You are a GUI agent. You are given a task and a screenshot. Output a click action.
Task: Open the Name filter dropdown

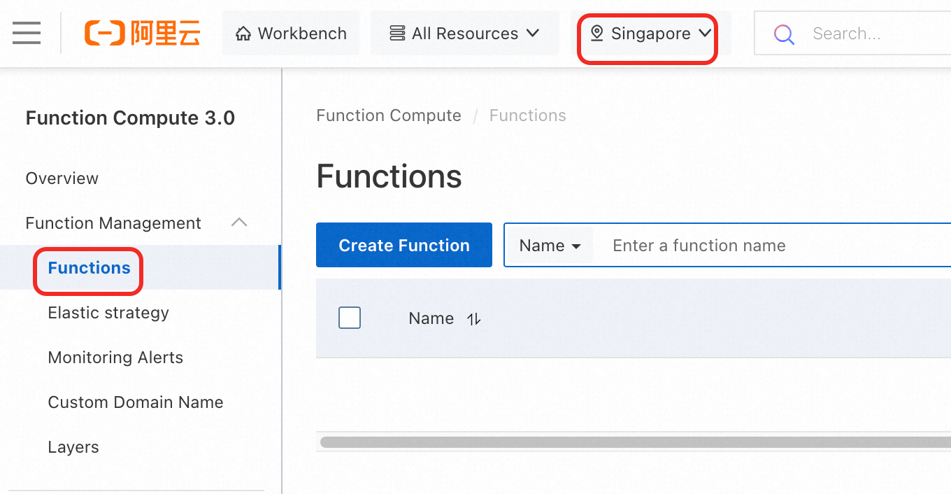tap(549, 245)
